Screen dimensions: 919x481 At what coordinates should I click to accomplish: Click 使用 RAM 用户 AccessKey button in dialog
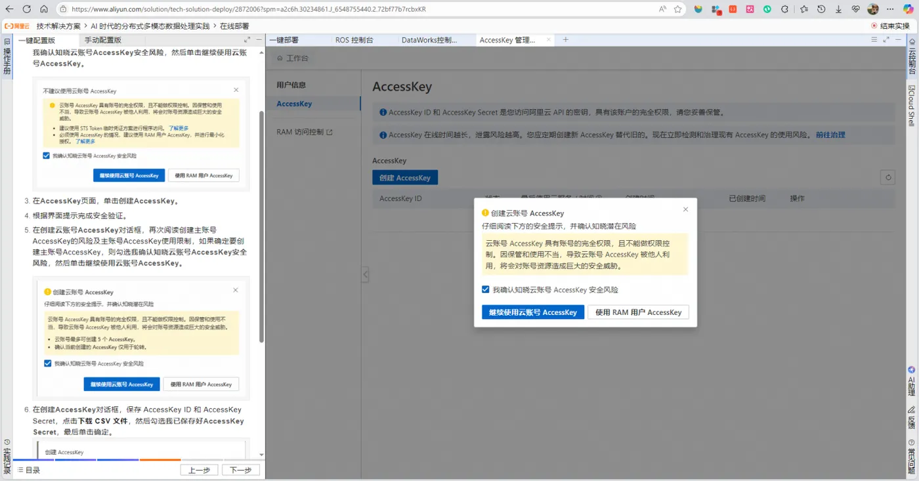click(638, 312)
